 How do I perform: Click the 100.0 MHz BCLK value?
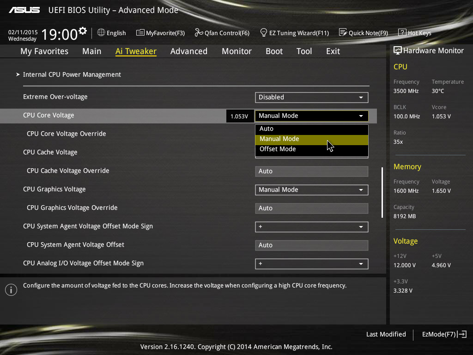[406, 116]
